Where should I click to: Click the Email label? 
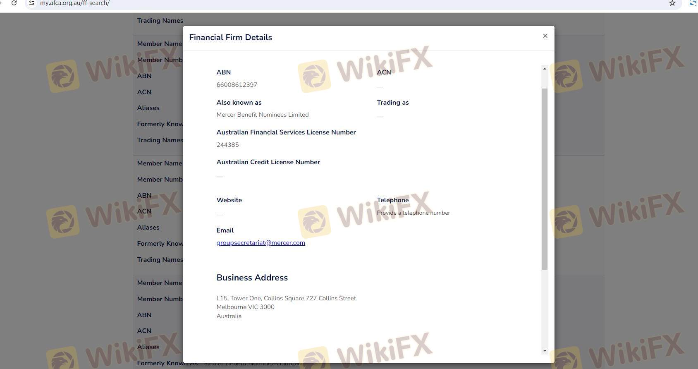coord(225,230)
